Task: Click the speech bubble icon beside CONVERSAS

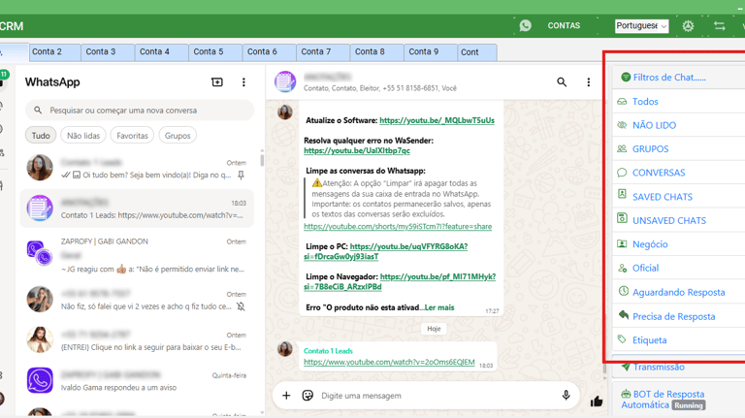Action: click(622, 173)
